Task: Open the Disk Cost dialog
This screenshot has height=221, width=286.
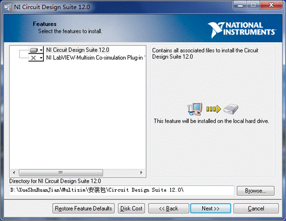Action: tap(131, 208)
